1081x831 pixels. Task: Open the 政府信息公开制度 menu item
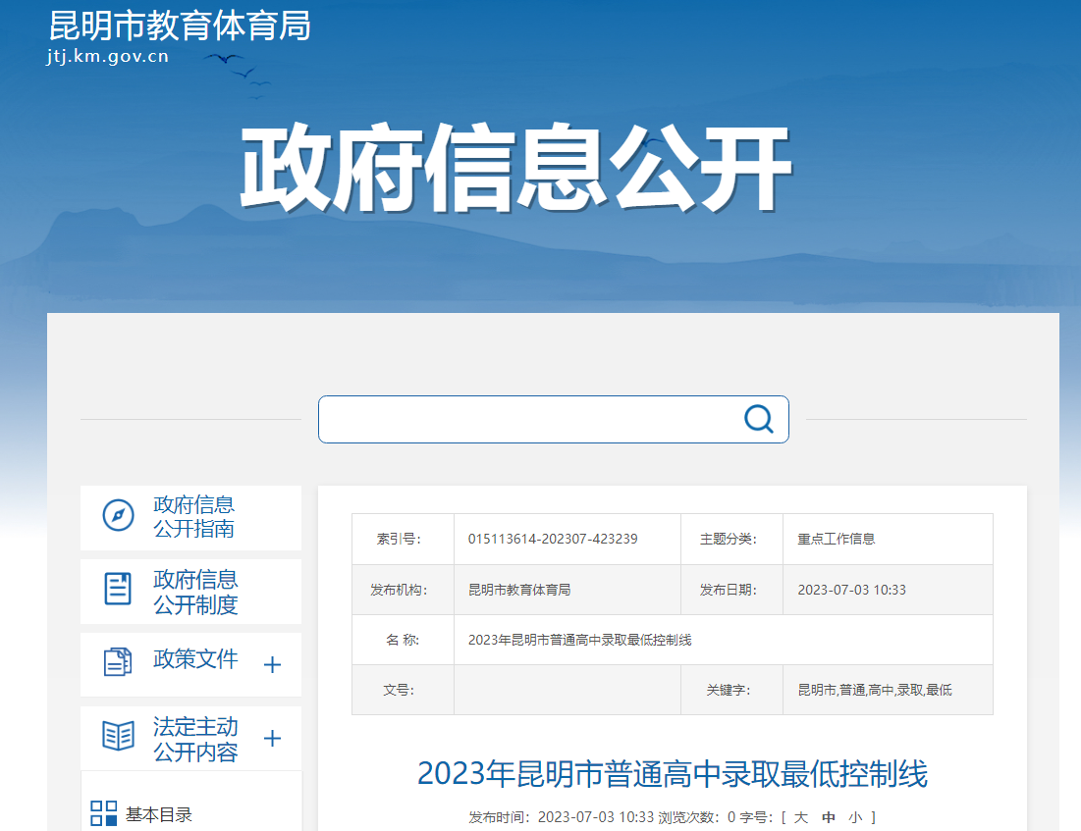[195, 592]
